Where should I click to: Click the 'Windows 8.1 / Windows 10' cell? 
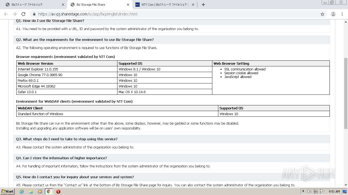165,69
